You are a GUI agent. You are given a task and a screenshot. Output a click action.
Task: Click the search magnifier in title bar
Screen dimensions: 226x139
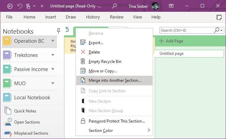point(114,6)
